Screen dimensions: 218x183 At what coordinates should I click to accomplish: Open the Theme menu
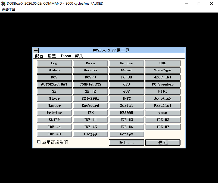[66, 56]
